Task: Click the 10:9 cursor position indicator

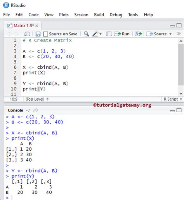Action: click(x=14, y=99)
